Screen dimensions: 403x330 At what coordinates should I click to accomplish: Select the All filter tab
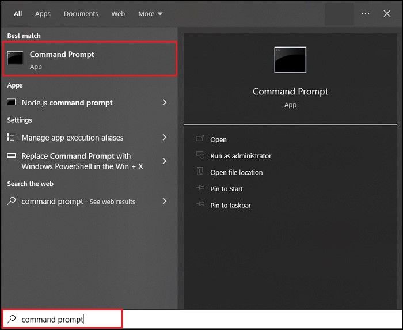click(18, 14)
